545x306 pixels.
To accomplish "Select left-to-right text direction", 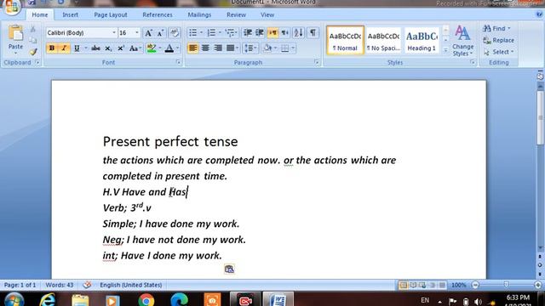I will (x=272, y=33).
